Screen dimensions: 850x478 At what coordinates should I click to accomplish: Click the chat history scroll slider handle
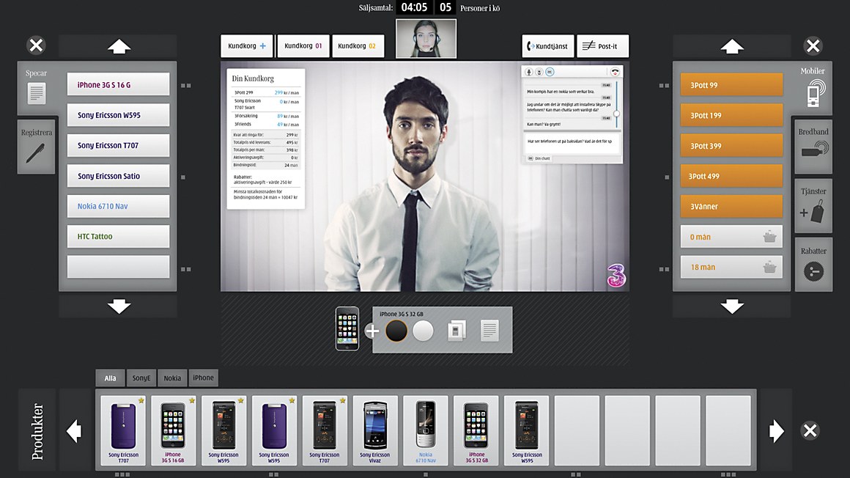point(616,114)
